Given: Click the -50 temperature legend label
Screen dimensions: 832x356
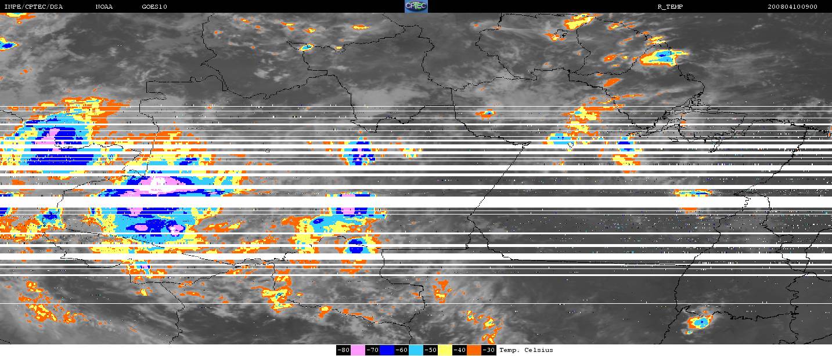Looking at the screenshot, I should (x=430, y=350).
